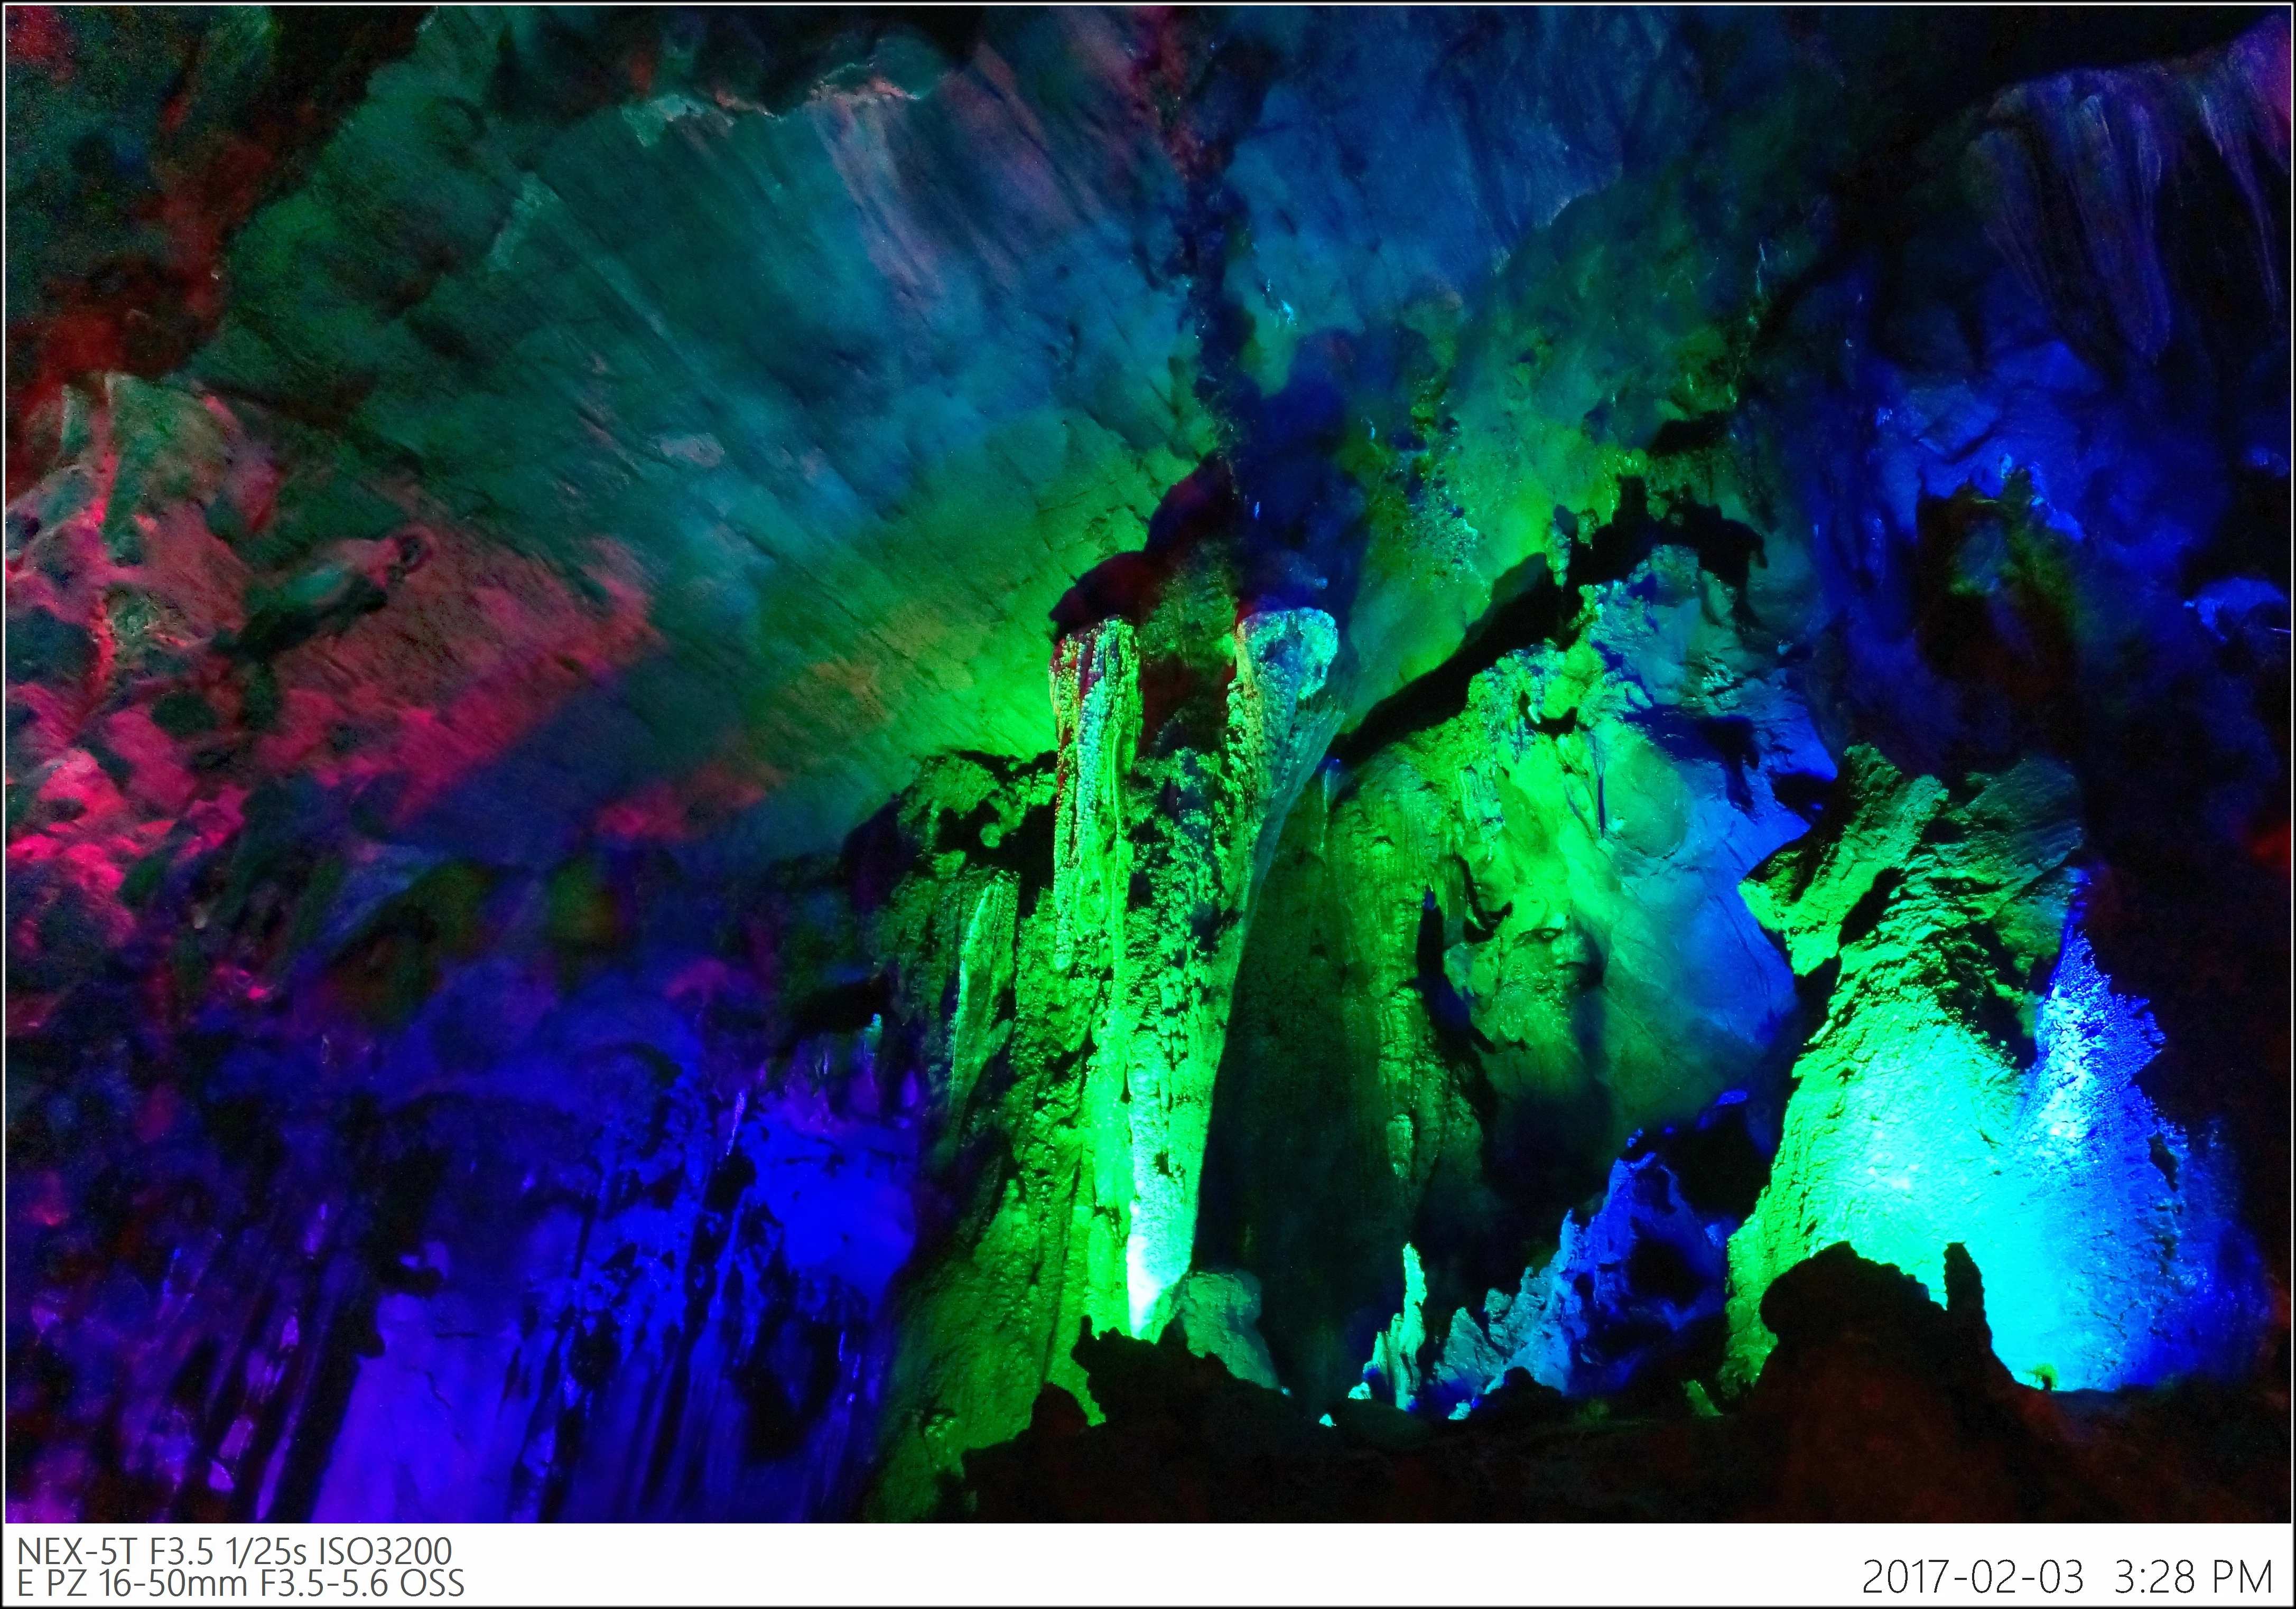Screen dimensions: 2296x1609
Task: Click the F3.5-5.6 OSS lens text
Action: point(362,1583)
